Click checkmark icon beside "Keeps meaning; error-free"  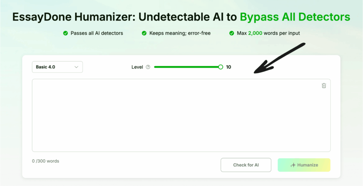tap(144, 33)
